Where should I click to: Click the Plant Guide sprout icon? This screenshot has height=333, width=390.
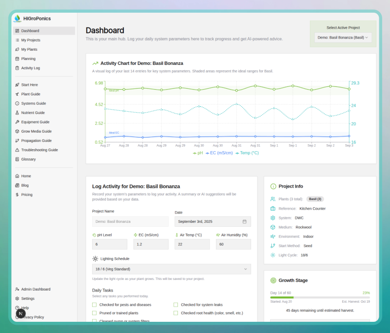coord(17,94)
